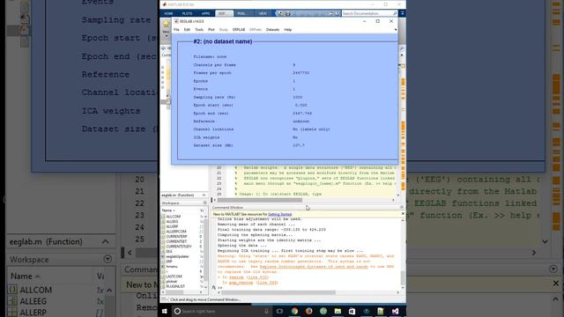Select LASTCOM in the Workspace list

tap(174, 276)
